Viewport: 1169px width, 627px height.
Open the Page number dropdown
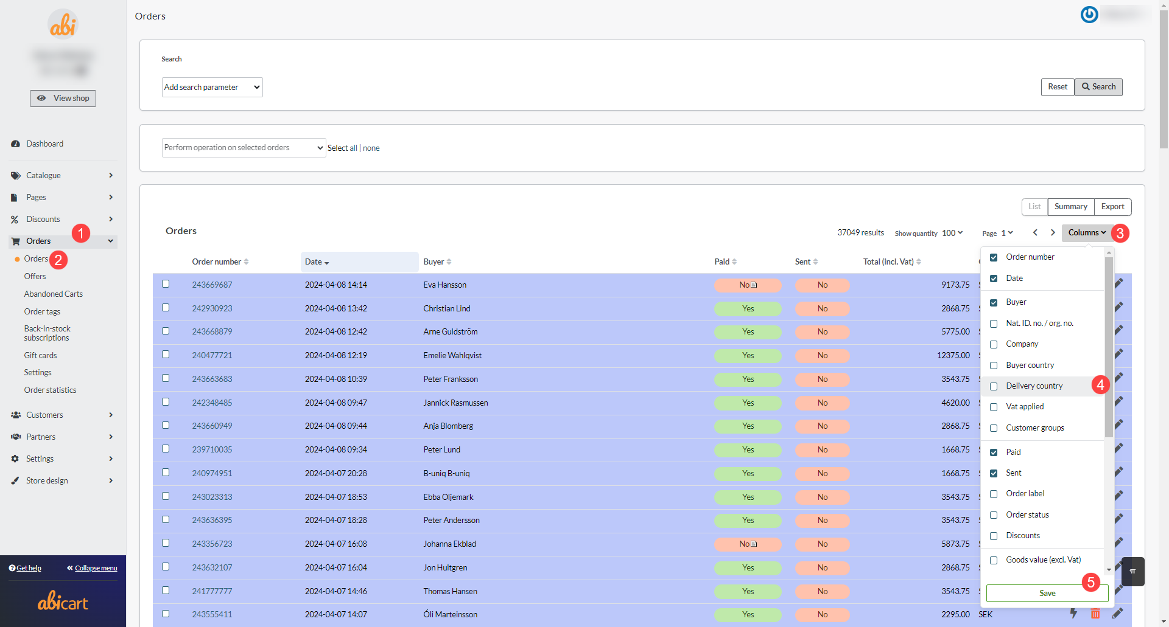(x=1007, y=233)
